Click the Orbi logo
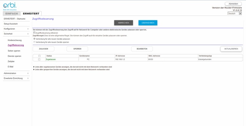Screen dimensions: 246x126 pos(10,6)
